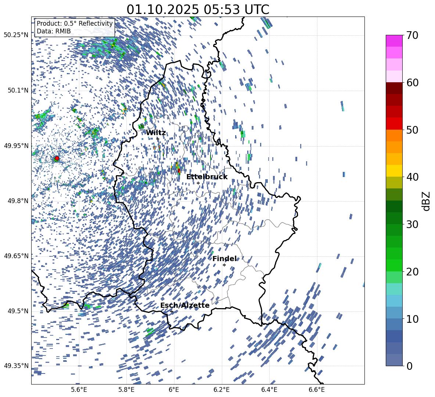The width and height of the screenshot is (435, 397).
Task: Click the 49.35°N latitude label
Action: point(16,366)
